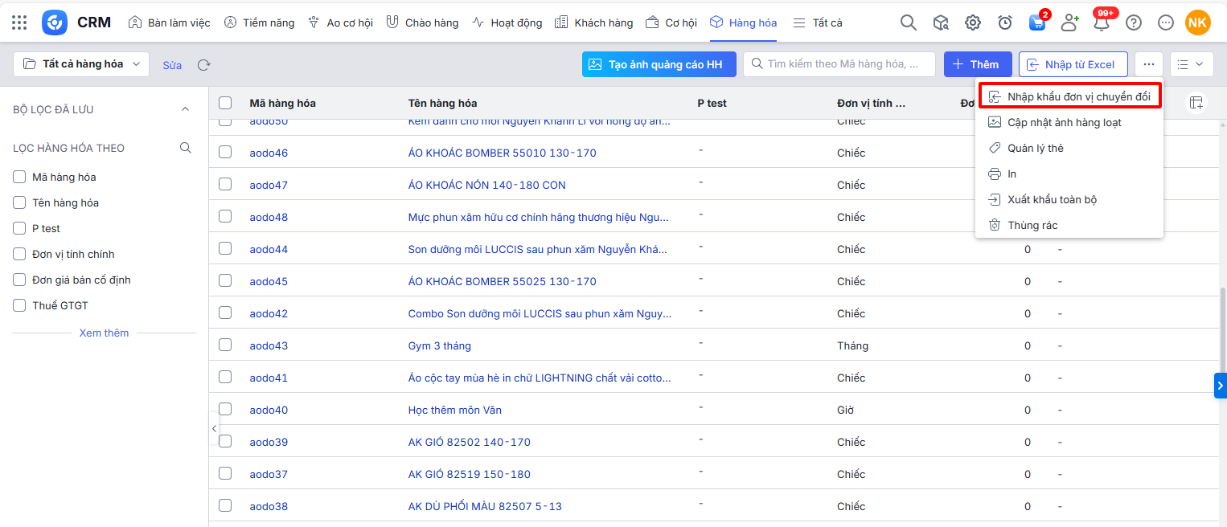Click the Nhập từ Excel button
This screenshot has height=527, width=1227.
pyautogui.click(x=1073, y=64)
